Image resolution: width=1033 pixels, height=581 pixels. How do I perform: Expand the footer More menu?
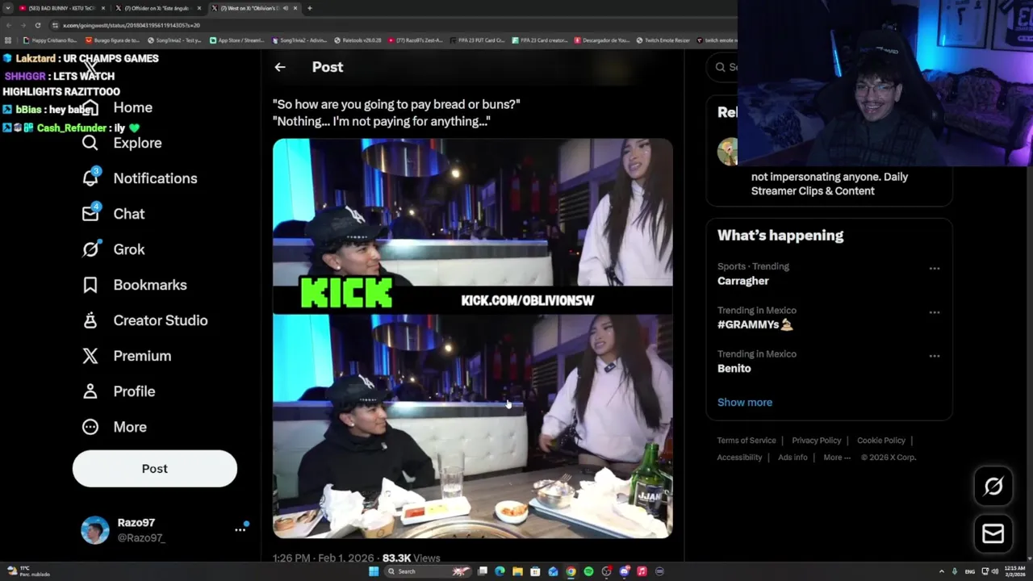pos(837,458)
